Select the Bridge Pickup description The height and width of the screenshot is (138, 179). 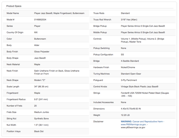point(143,26)
